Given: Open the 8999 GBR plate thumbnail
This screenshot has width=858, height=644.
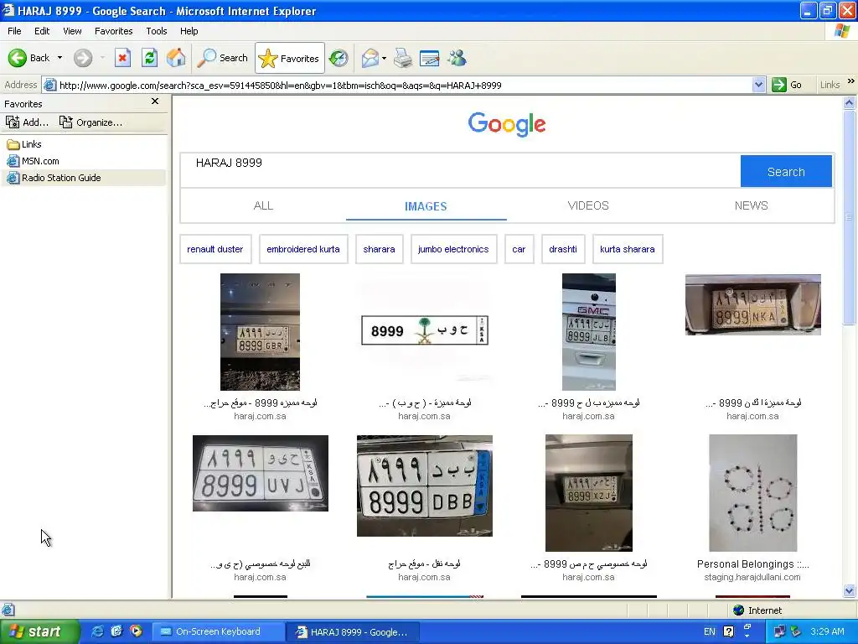Looking at the screenshot, I should (260, 332).
